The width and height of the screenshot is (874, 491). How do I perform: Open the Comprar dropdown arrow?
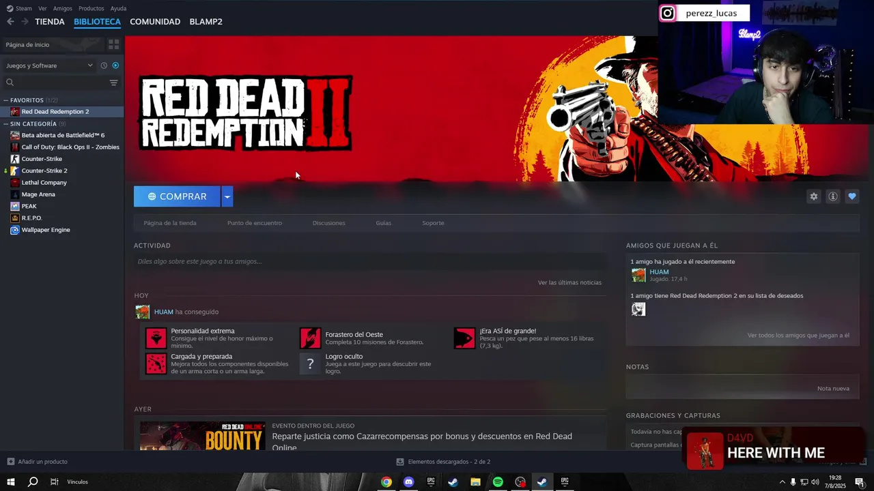click(227, 196)
